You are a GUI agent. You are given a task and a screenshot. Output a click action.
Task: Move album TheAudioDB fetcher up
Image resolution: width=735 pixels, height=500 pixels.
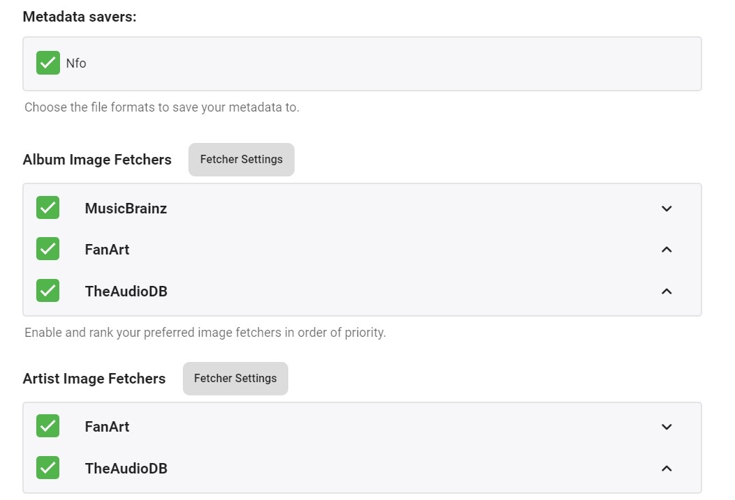click(667, 291)
